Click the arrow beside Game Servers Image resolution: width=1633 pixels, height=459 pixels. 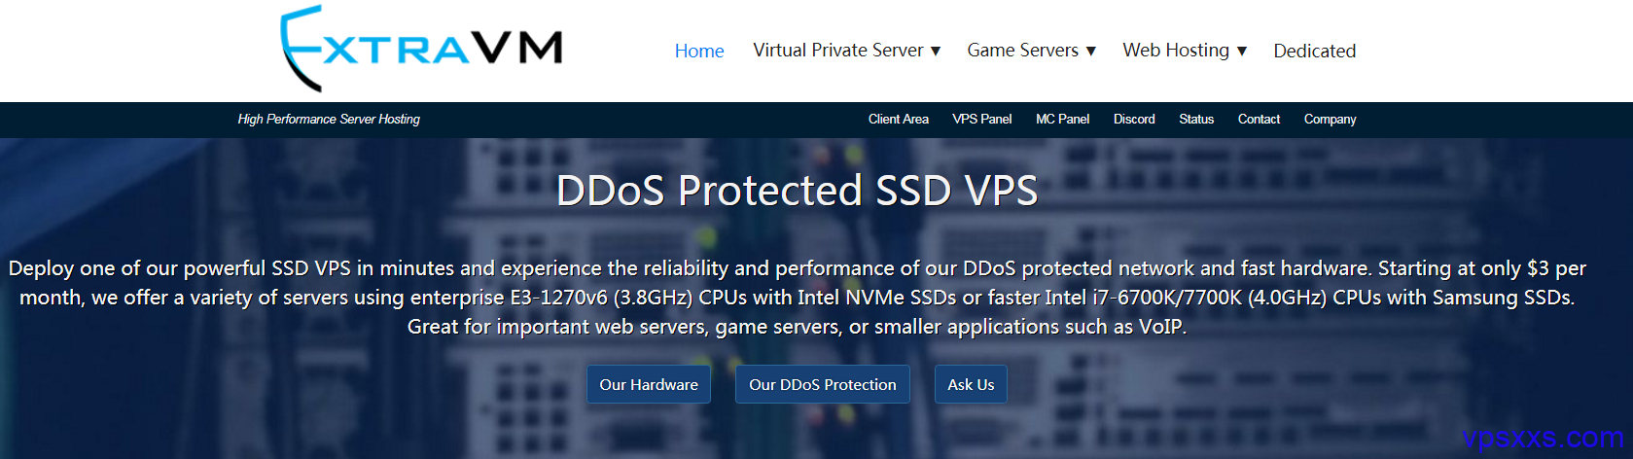(x=1091, y=51)
